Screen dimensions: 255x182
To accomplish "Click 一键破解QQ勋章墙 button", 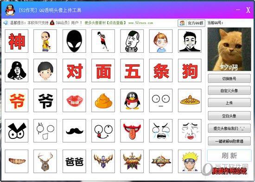I will [229, 141].
